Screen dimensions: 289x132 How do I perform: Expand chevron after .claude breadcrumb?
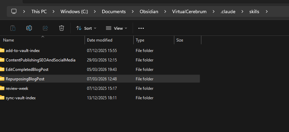click(x=242, y=11)
